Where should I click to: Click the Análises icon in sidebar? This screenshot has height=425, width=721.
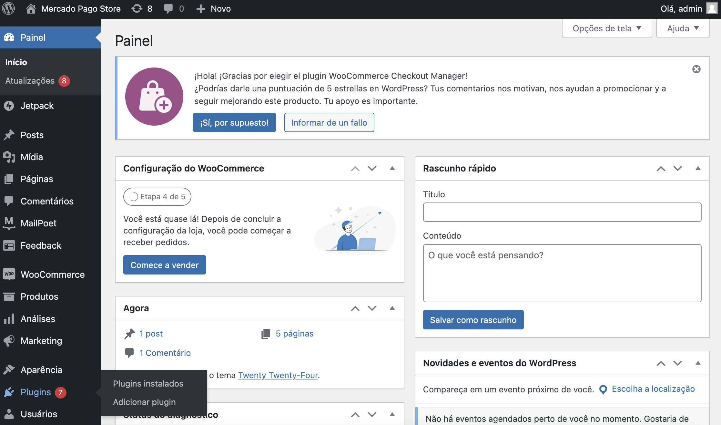(9, 319)
